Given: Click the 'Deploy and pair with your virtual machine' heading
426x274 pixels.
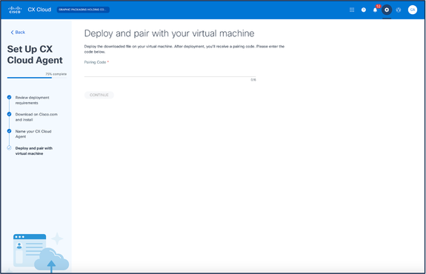Looking at the screenshot, I should tap(169, 33).
